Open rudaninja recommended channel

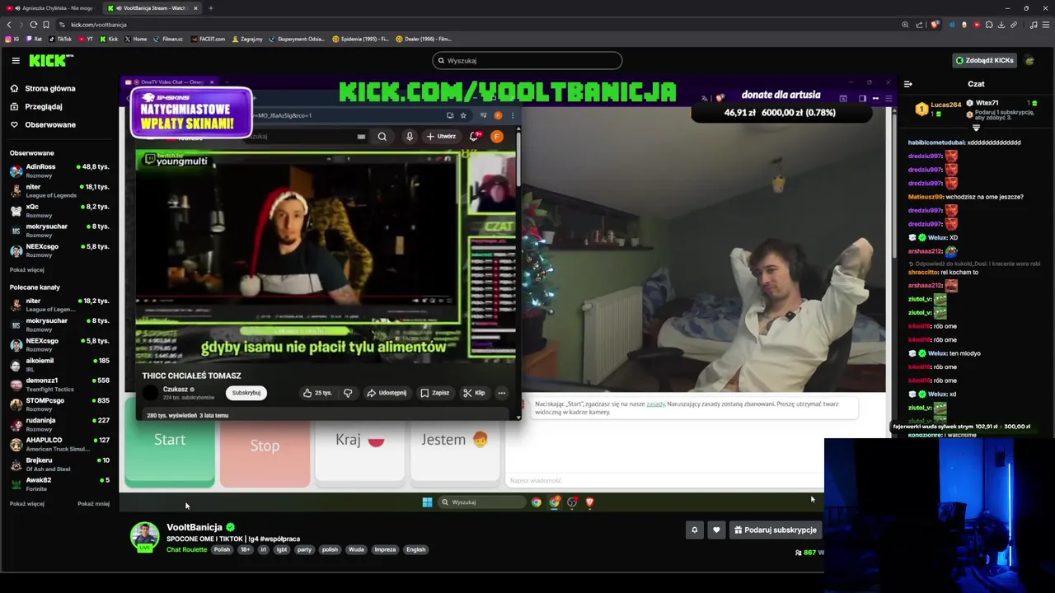pyautogui.click(x=59, y=424)
